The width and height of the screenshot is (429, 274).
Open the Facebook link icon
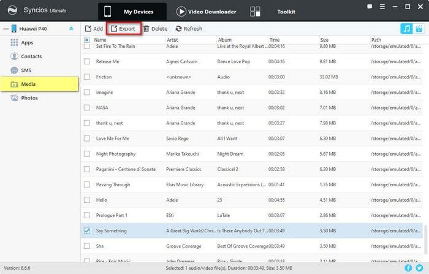(408, 268)
